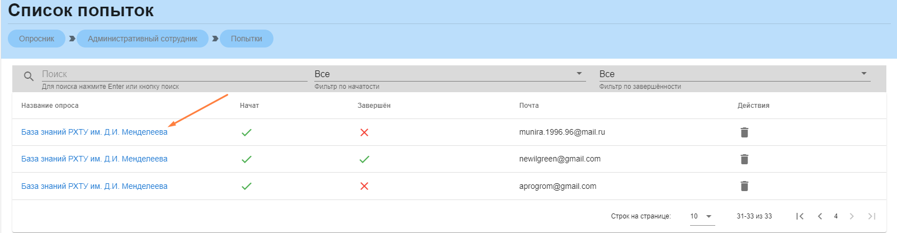
Task: Delete the munira.1996.96@mail.ru attempt
Action: [744, 132]
